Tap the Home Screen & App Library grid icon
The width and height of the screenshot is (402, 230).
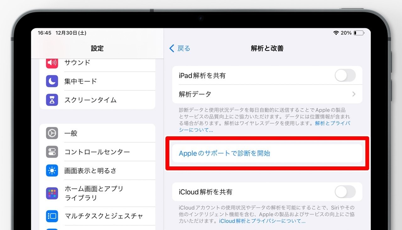(52, 194)
